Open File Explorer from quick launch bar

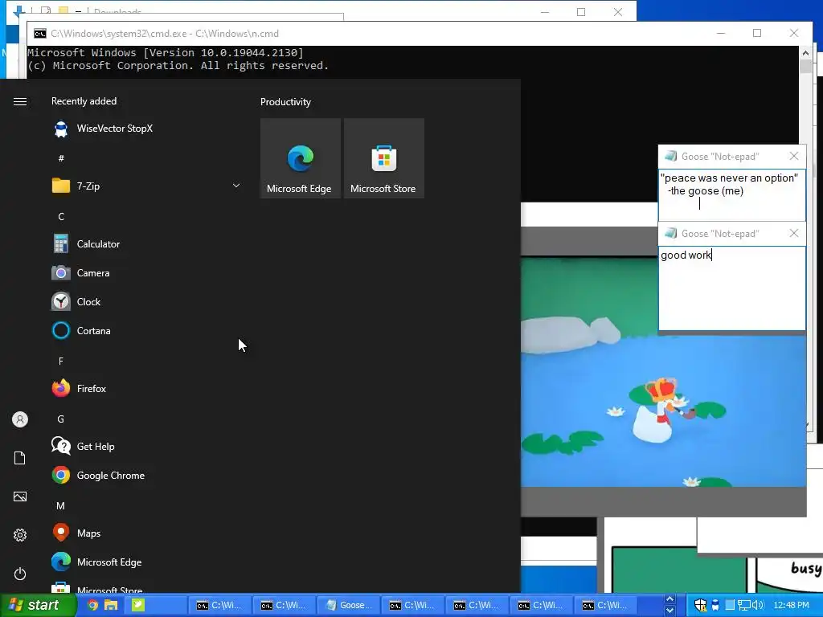(x=111, y=605)
